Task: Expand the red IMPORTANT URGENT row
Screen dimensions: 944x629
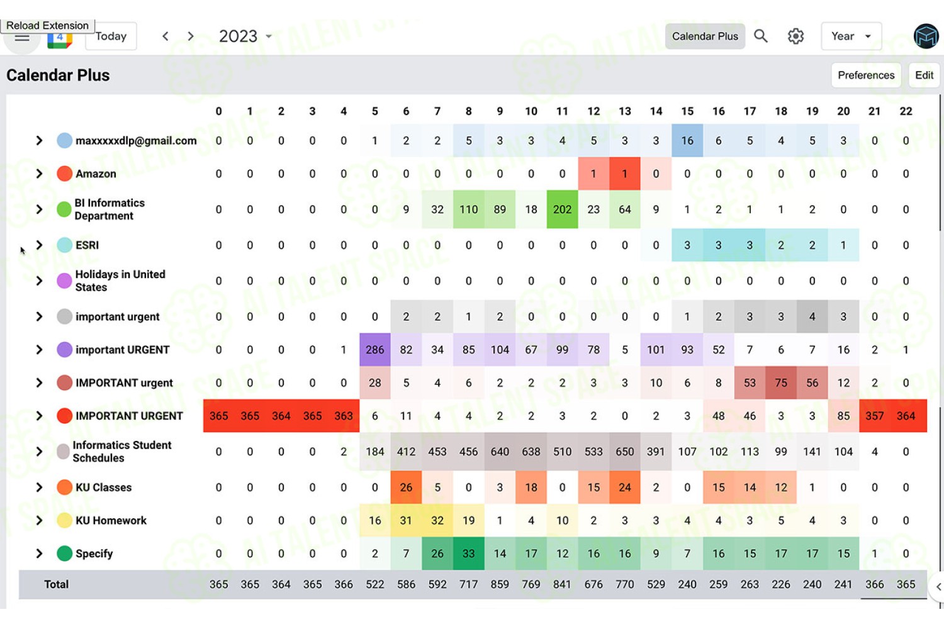Action: click(39, 416)
